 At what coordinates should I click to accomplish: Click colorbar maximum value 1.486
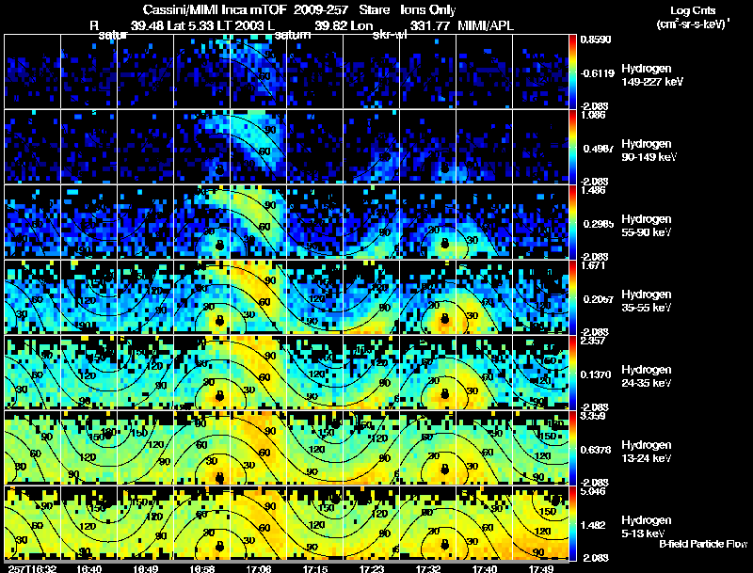(594, 190)
